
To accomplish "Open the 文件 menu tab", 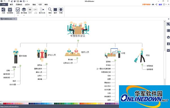I will [x=4, y=5].
